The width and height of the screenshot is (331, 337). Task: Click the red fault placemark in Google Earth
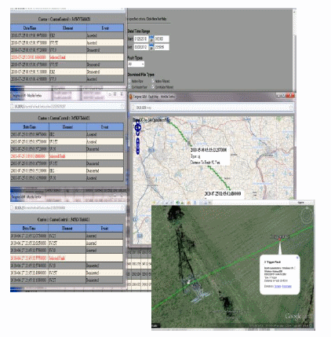[280, 239]
